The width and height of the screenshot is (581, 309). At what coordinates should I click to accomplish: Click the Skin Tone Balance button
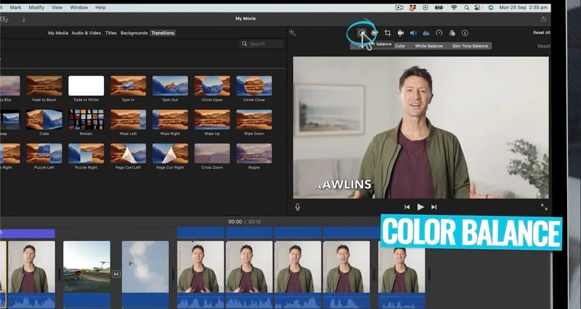470,46
